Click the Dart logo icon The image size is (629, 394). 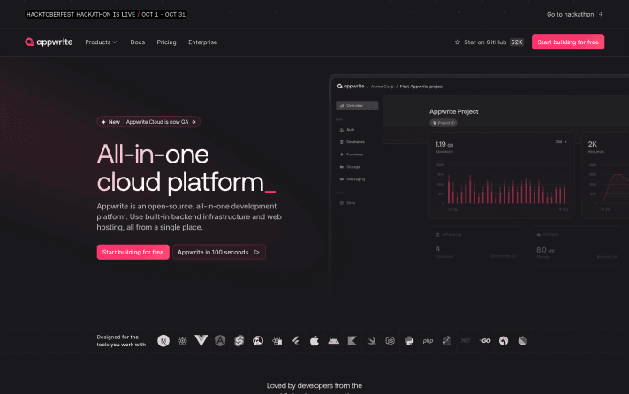tap(522, 341)
